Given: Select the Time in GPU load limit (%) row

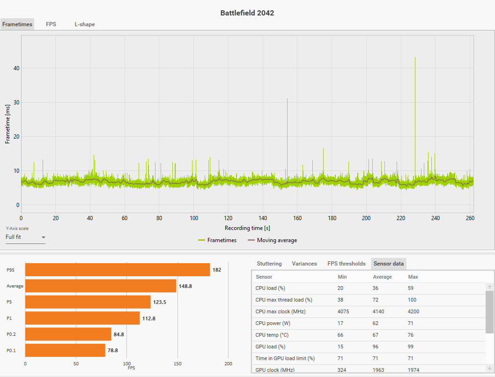Looking at the screenshot, I should coord(369,358).
